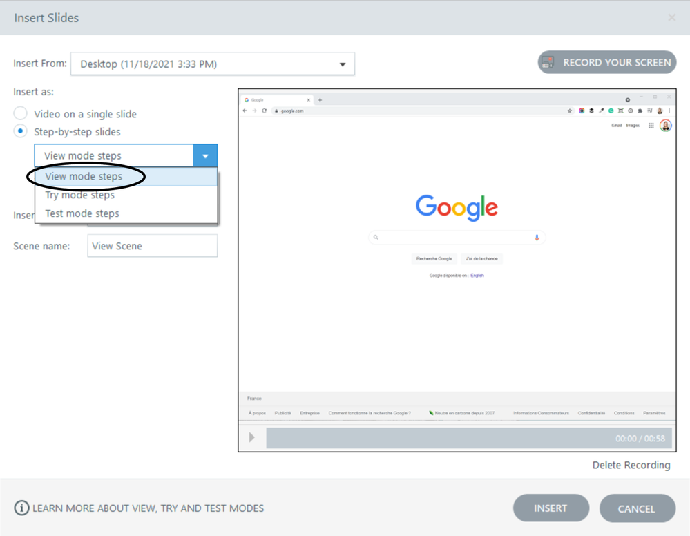Click the profile avatar in preview
This screenshot has height=536, width=690.
tap(665, 126)
